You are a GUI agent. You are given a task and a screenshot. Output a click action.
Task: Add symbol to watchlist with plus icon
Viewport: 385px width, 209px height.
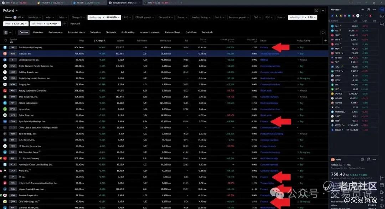click(363, 10)
